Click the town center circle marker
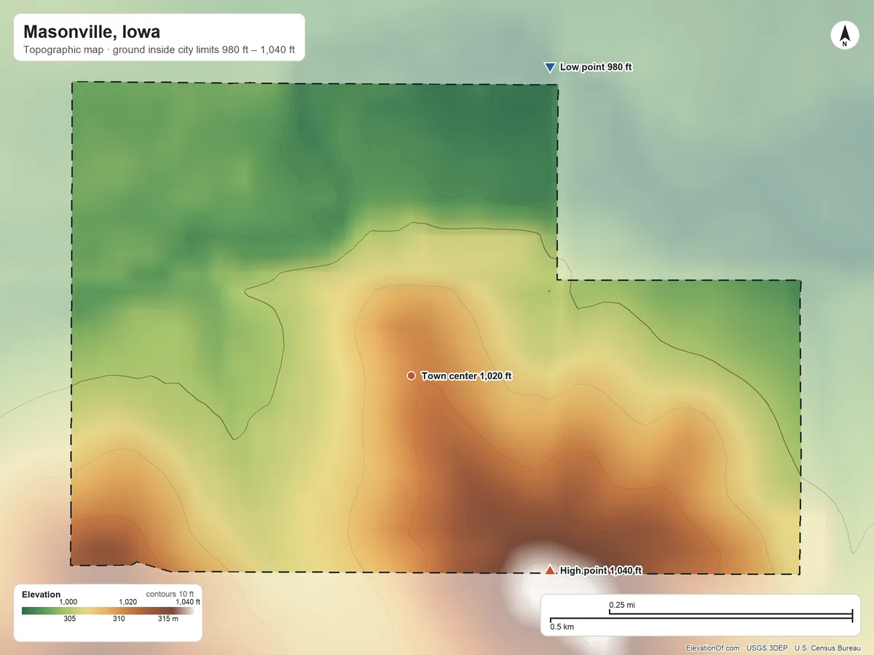The image size is (874, 655). 411,376
